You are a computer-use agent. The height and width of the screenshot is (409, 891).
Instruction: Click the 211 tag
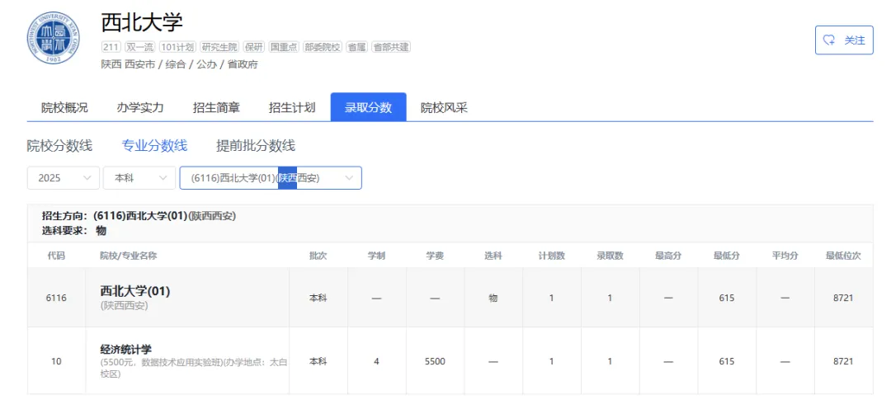tap(111, 47)
